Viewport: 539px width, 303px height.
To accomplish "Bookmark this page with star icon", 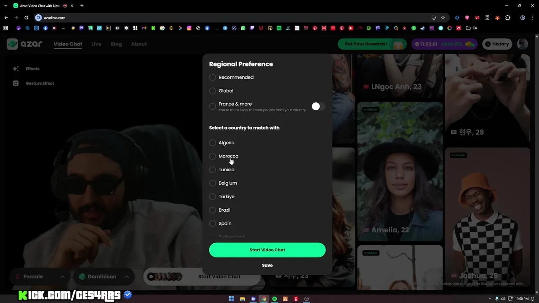I will [443, 18].
